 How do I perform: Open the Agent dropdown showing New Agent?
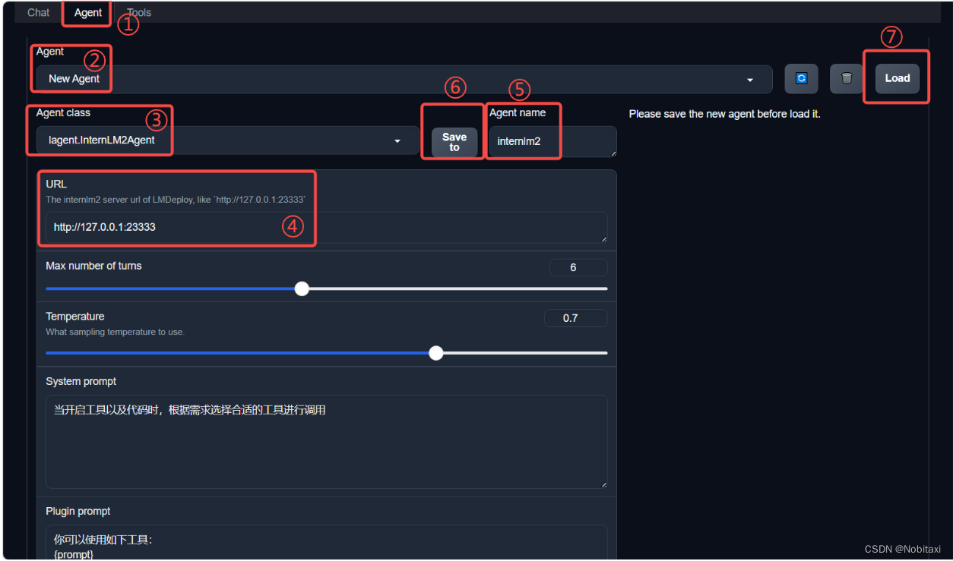404,79
